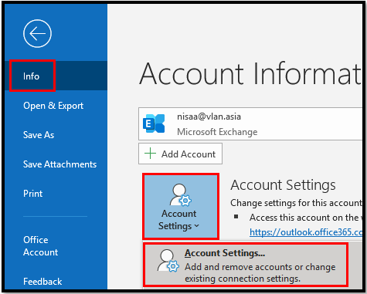Click the person-gear icon on Account Settings button

[180, 194]
